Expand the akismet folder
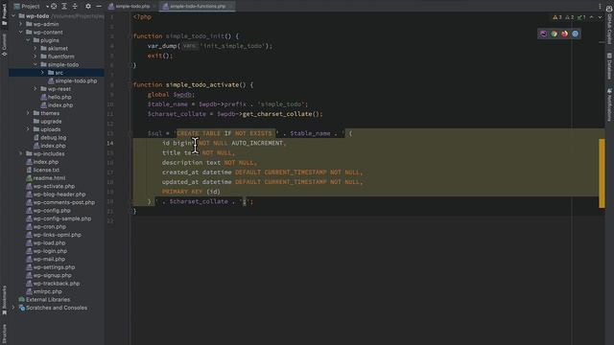The width and height of the screenshot is (614, 345). pyautogui.click(x=35, y=49)
